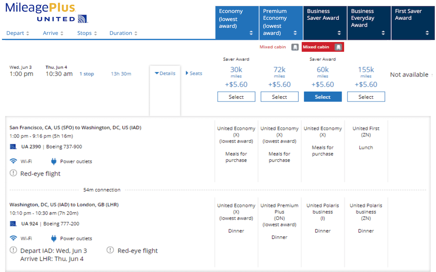This screenshot has width=436, height=272.
Task: Click the 13h 30m total duration
Action: (121, 74)
